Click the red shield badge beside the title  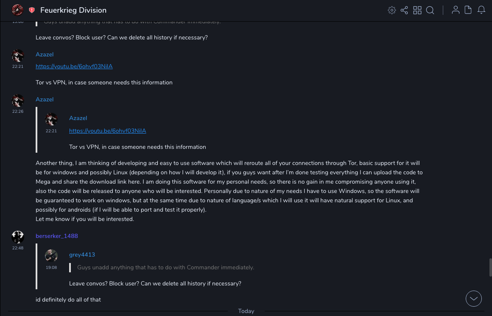point(32,10)
